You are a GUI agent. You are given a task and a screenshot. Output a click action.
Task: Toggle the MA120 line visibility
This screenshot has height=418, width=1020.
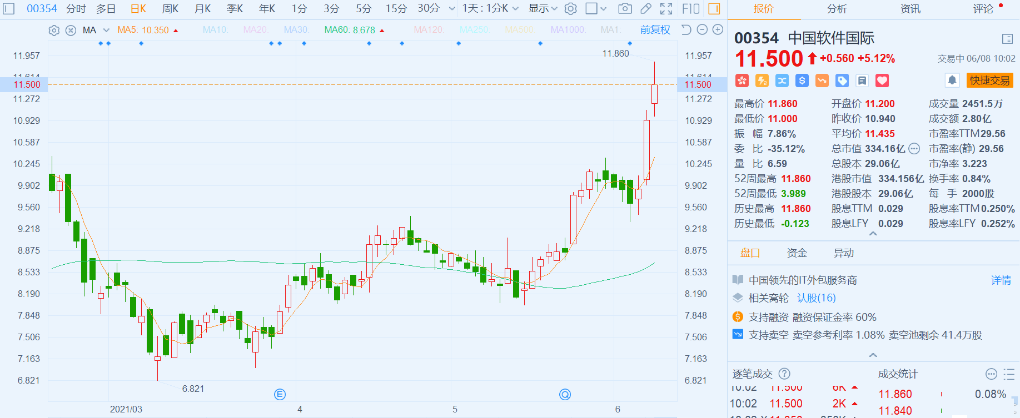point(429,30)
